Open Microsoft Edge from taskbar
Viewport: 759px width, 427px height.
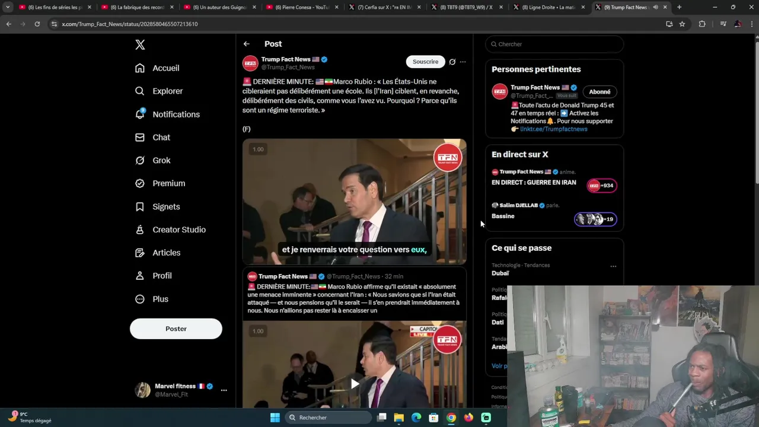point(416,418)
